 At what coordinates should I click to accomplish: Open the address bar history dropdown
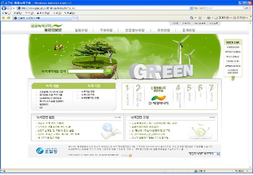point(191,8)
